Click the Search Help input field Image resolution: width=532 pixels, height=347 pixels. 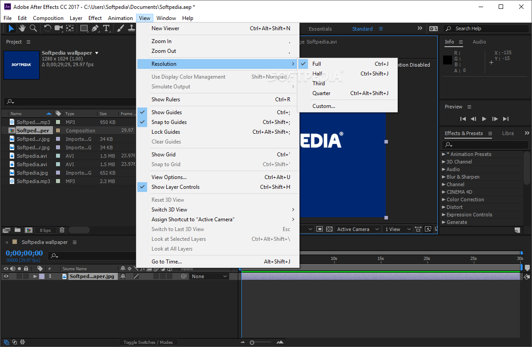tap(486, 28)
